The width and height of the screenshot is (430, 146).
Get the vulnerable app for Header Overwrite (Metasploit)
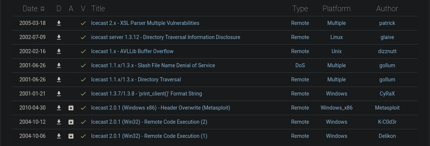[x=71, y=108]
